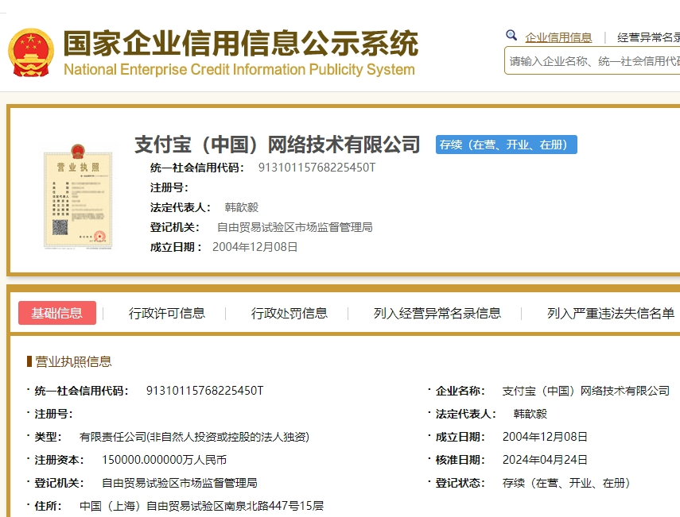Click the 存续（在营、开业、在册） status badge
The height and width of the screenshot is (517, 680).
click(506, 145)
